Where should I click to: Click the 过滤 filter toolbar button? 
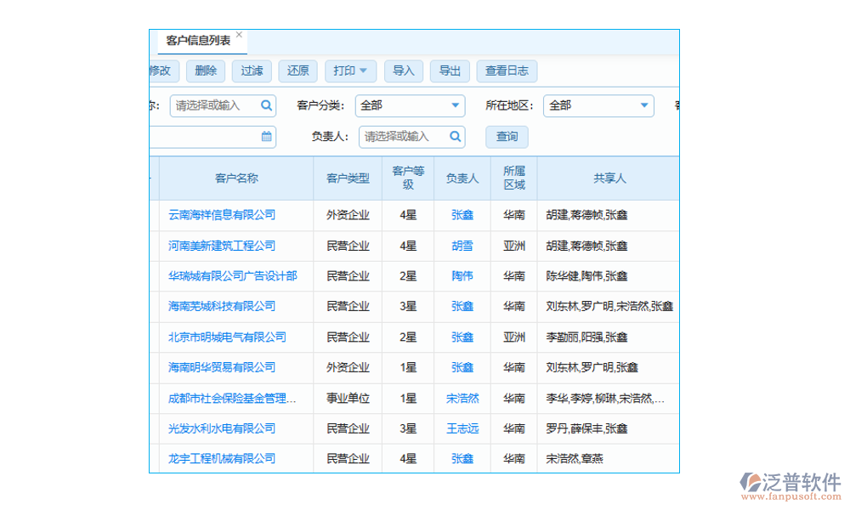(251, 71)
